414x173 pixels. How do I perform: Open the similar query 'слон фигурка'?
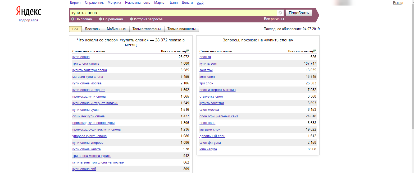click(x=210, y=143)
